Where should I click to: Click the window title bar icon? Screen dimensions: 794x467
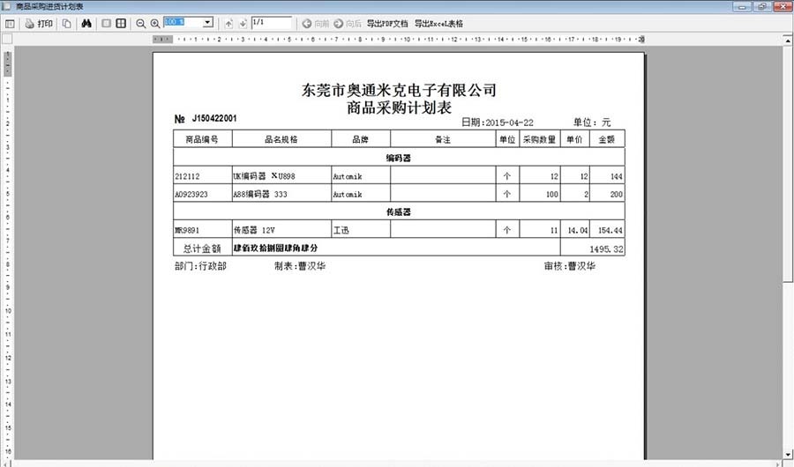[6, 6]
